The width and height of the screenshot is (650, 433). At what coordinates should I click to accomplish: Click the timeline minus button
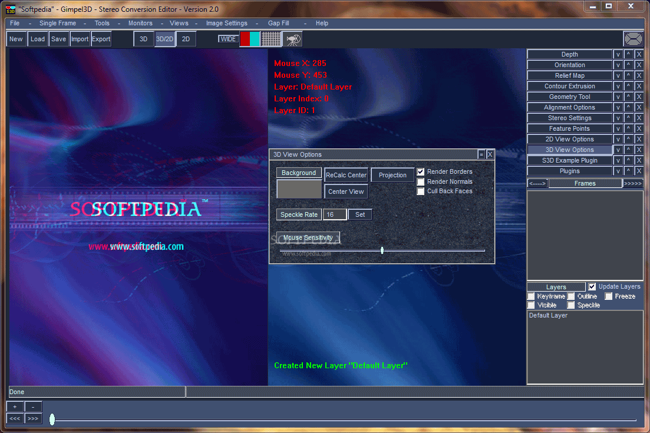(x=33, y=407)
